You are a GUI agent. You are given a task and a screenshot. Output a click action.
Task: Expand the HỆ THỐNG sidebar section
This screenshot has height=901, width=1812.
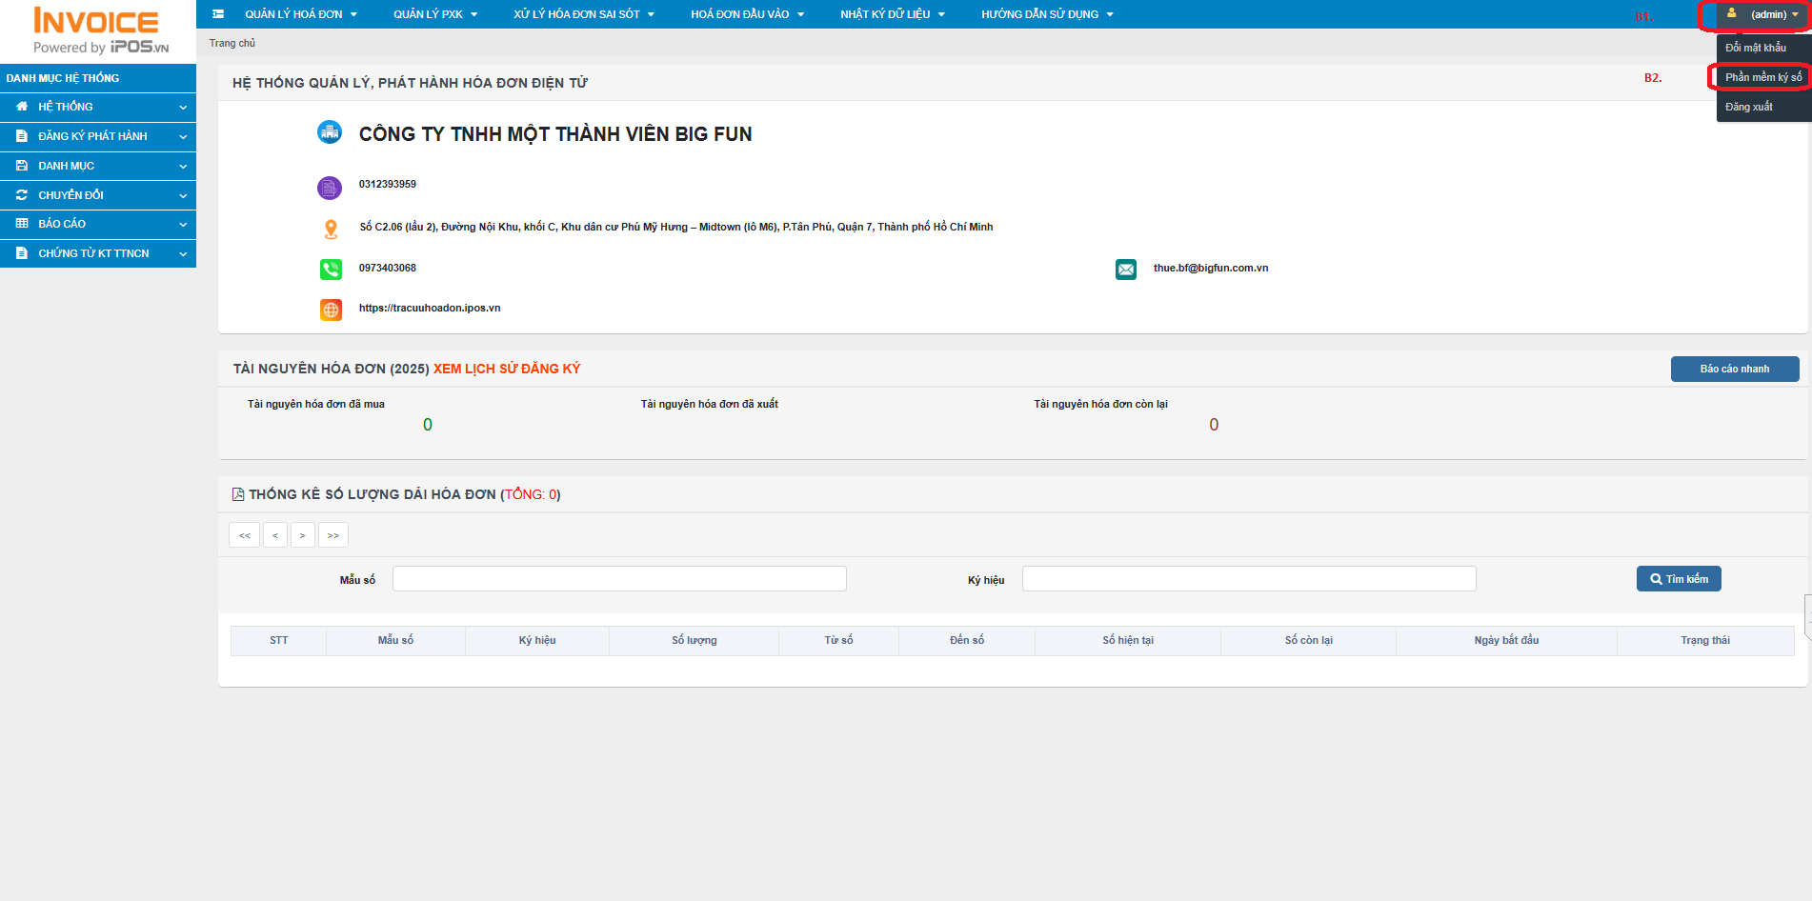98,107
